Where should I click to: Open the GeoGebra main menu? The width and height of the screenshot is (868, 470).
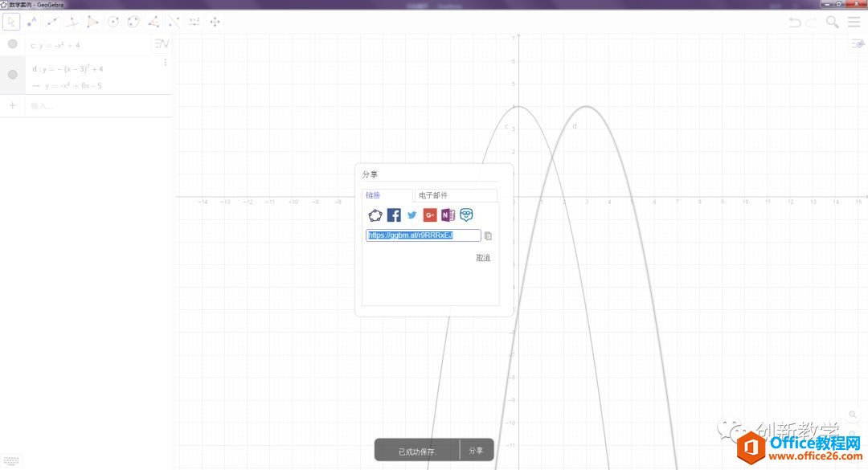[x=854, y=22]
